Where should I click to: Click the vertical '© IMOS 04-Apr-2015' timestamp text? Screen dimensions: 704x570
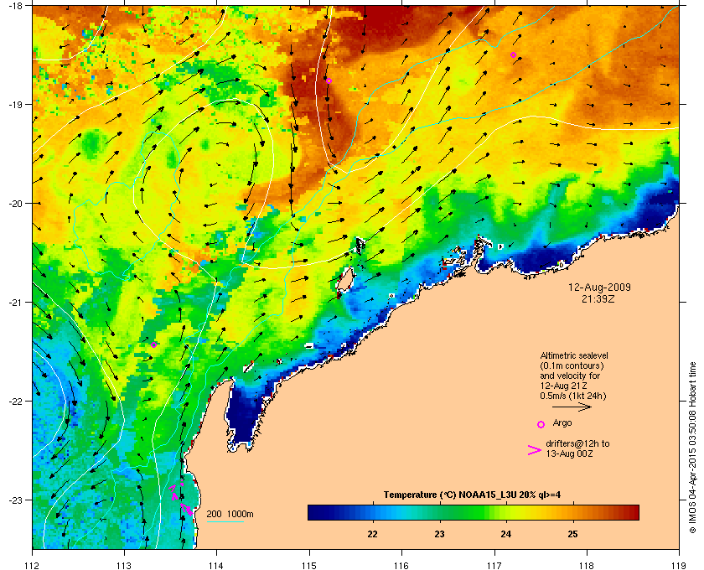[692, 448]
